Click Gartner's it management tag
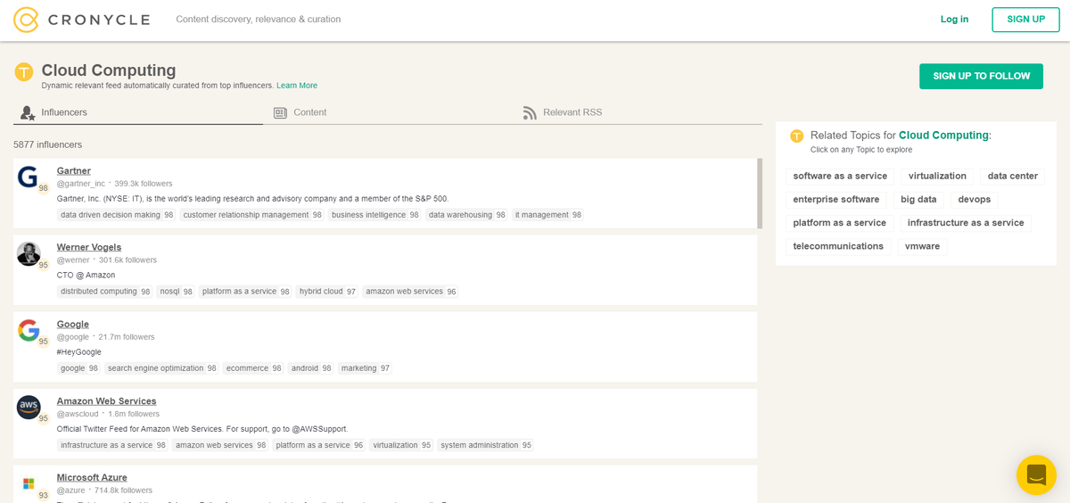 pos(547,215)
